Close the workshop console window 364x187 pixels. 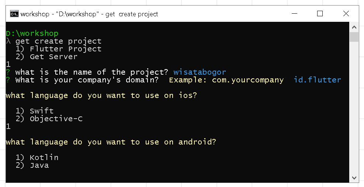click(x=346, y=14)
